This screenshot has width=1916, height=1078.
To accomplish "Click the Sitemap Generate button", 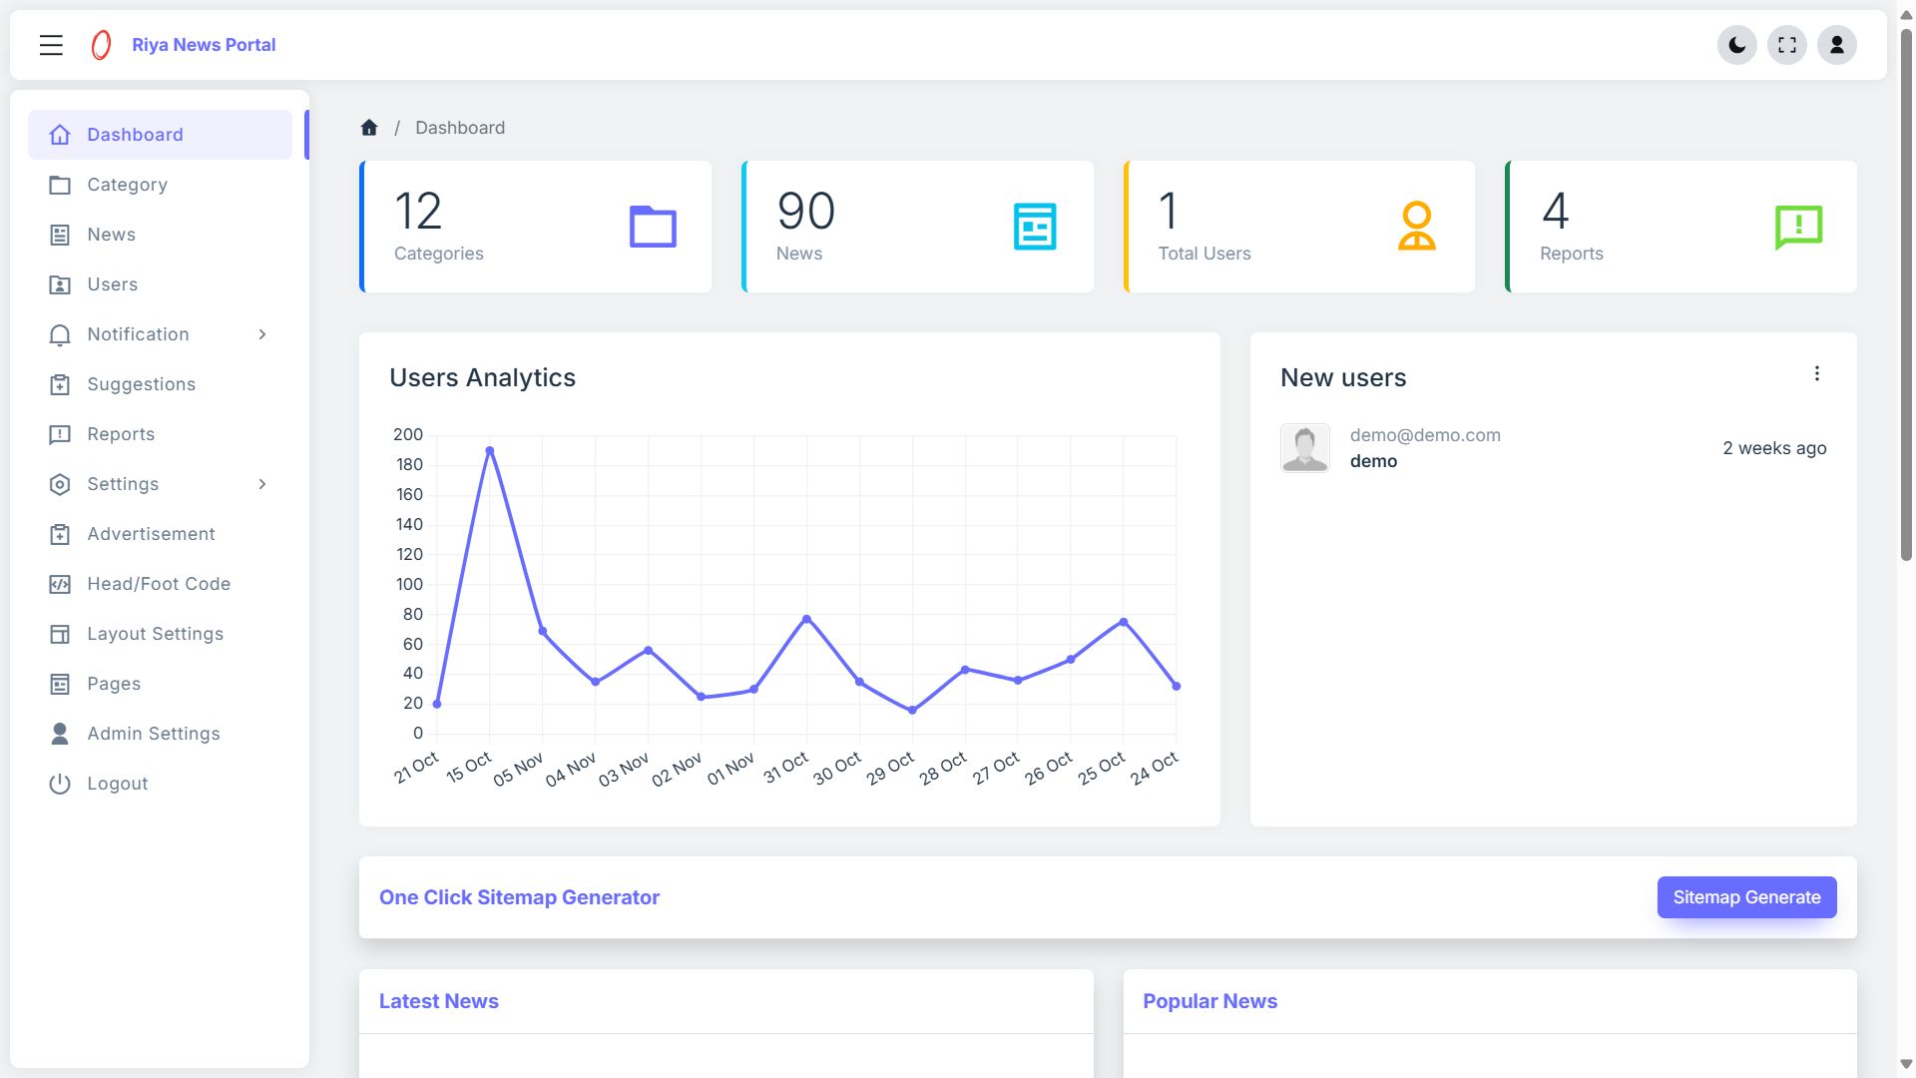I will (1746, 897).
